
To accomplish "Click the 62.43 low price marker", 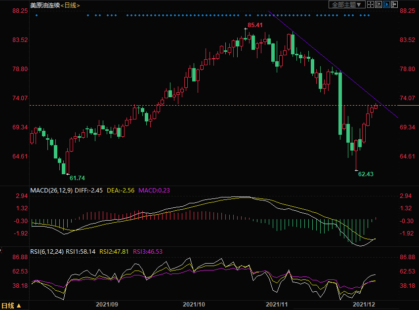I will click(x=365, y=174).
